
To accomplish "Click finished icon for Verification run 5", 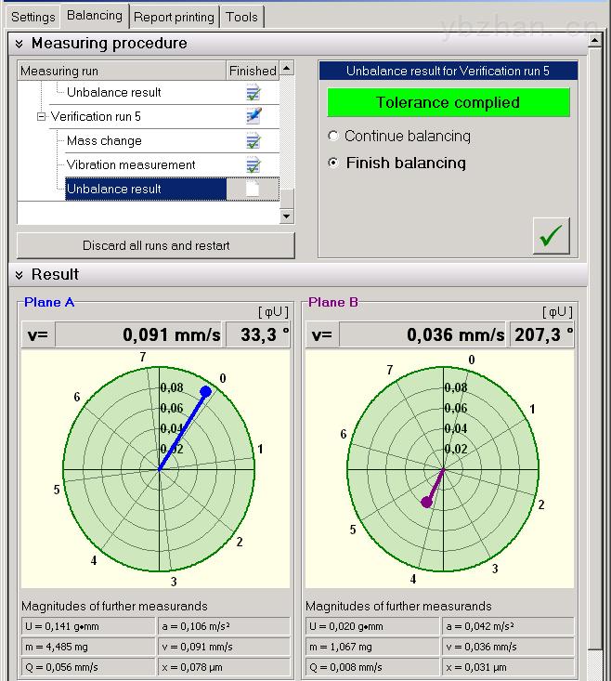I will point(253,116).
